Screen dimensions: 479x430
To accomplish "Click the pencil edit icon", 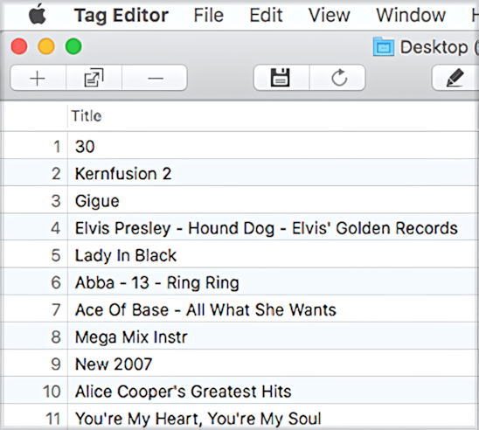I will (455, 78).
